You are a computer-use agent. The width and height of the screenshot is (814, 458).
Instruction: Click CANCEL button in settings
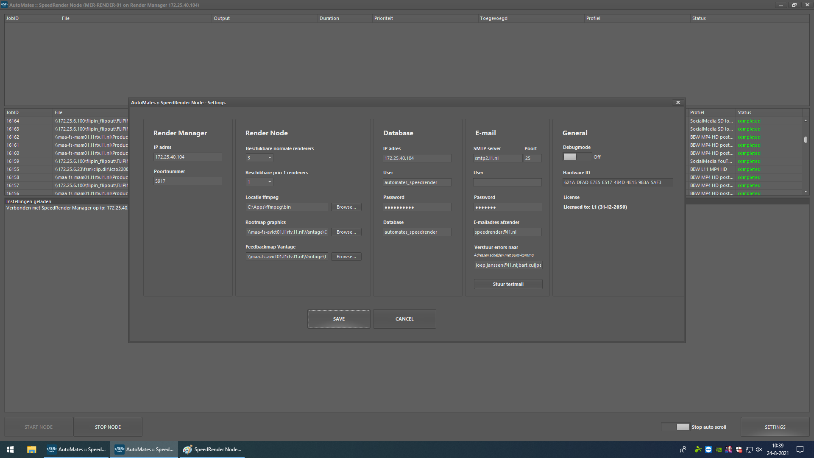[x=404, y=319]
